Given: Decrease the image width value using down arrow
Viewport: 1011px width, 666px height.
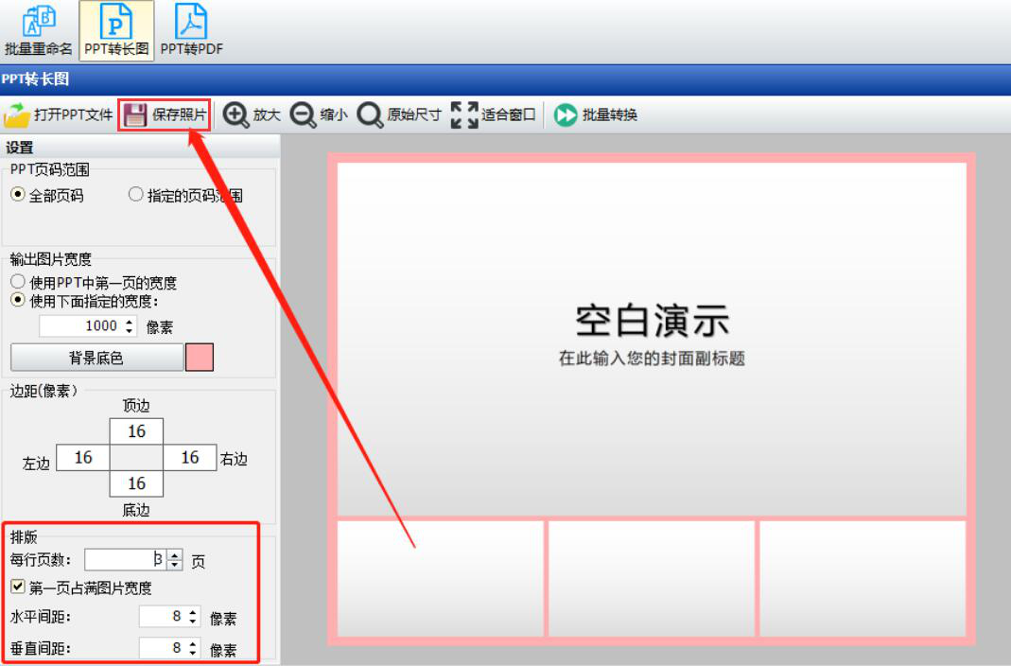Looking at the screenshot, I should point(130,331).
